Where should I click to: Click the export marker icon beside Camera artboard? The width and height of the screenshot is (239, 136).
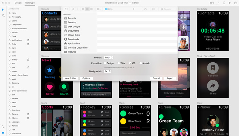28,114
